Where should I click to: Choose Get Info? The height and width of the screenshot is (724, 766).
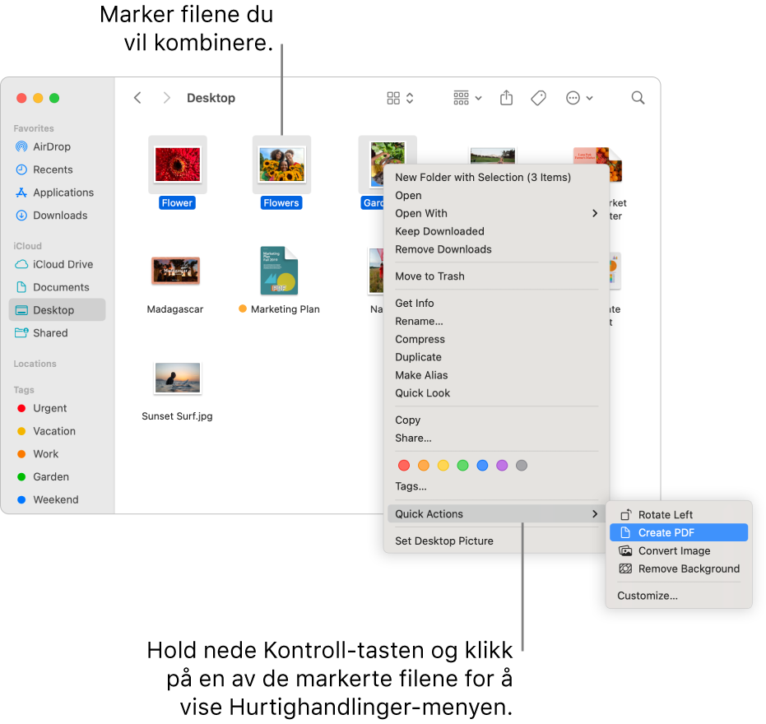click(496, 304)
